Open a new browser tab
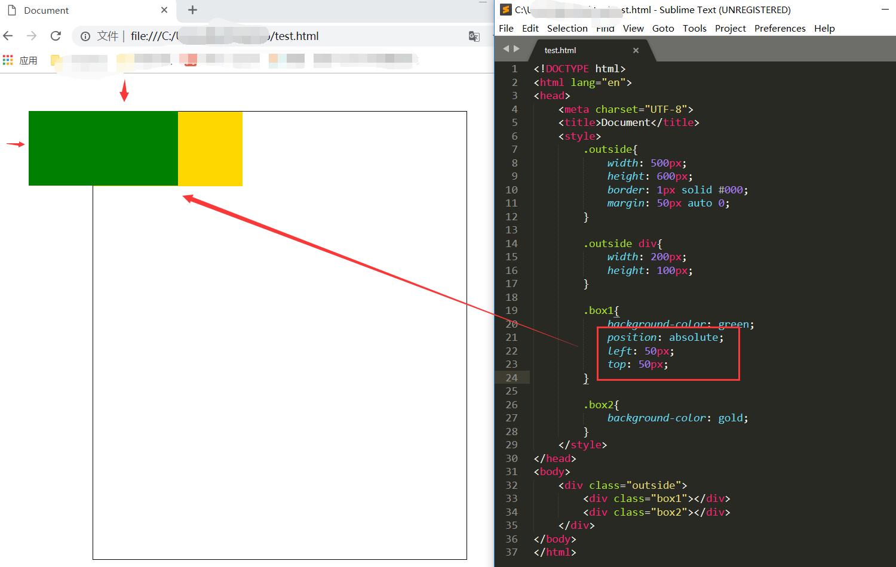This screenshot has height=567, width=896. click(192, 10)
